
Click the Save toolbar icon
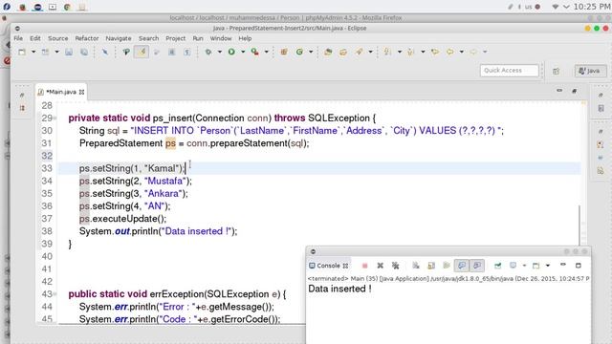[x=69, y=52]
